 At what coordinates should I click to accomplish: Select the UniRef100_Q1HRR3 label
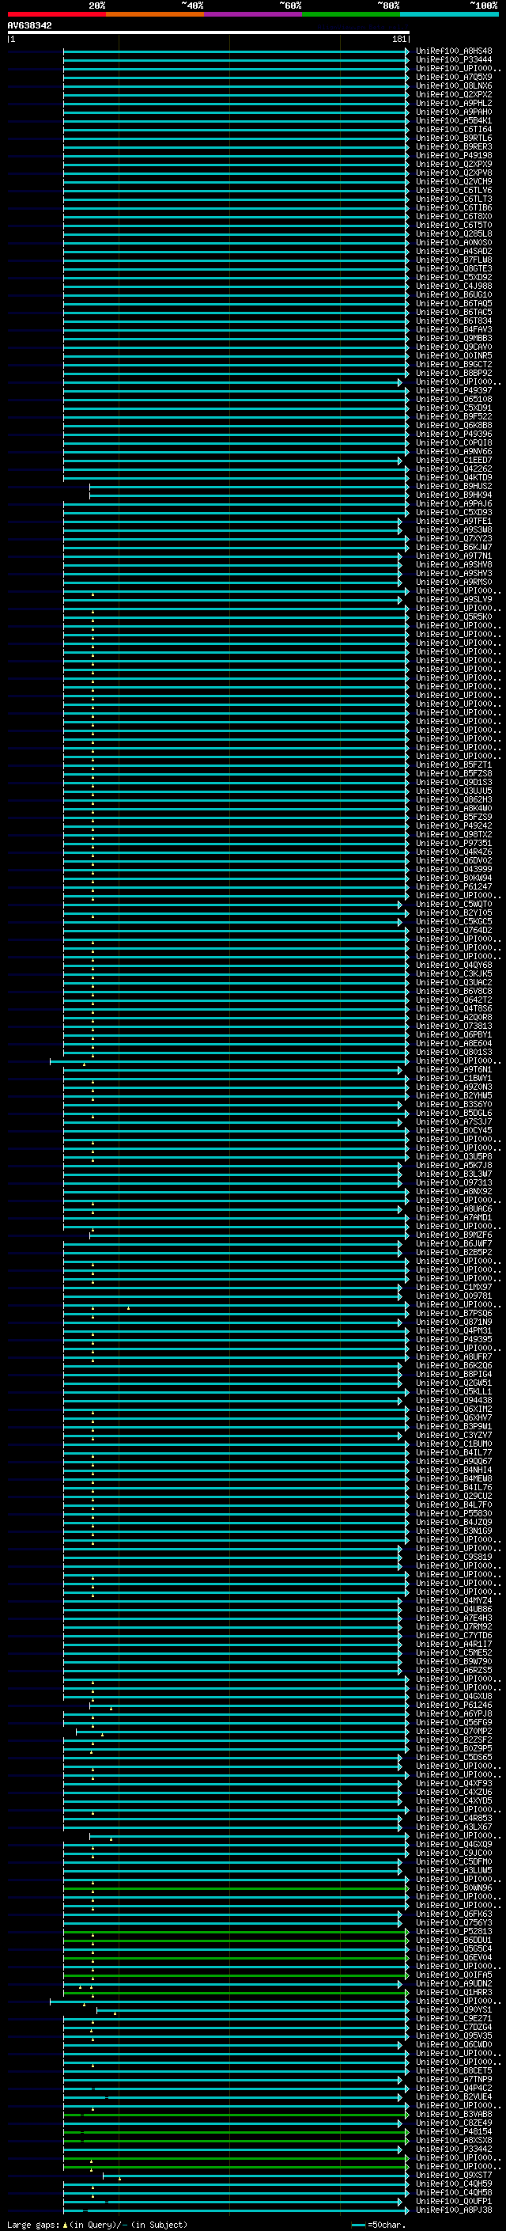(x=454, y=1992)
